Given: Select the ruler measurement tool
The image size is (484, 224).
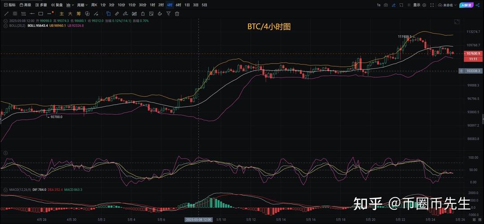Looking at the screenshot, I should 117,14.
